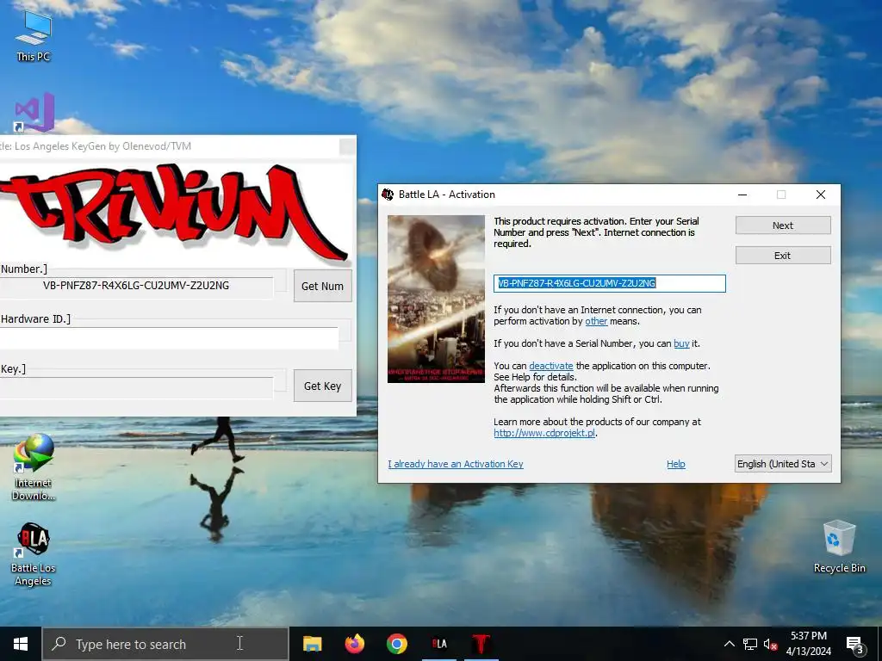Click the taskbar search box
This screenshot has width=882, height=661.
pos(165,644)
